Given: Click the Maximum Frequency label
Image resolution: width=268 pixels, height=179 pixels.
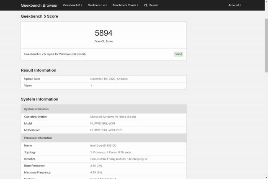Looking at the screenshot, I should coord(37,172).
